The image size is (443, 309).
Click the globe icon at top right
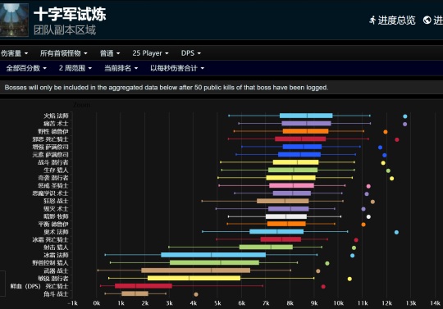coord(427,20)
